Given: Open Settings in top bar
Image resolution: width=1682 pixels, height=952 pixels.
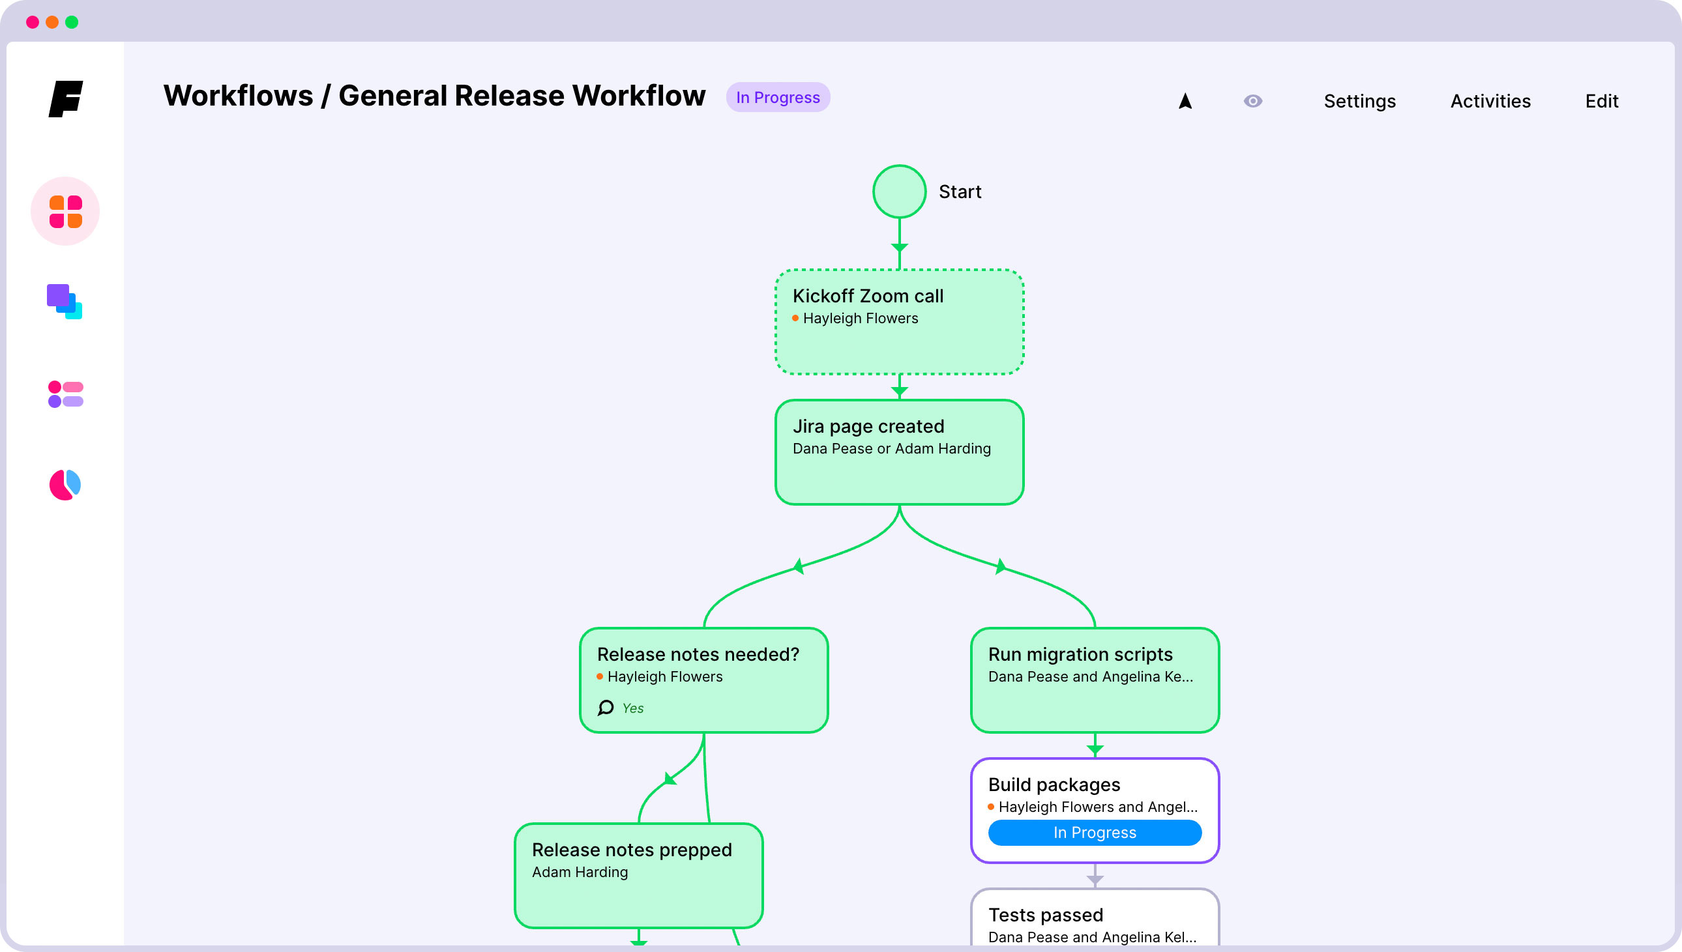Looking at the screenshot, I should 1359,102.
